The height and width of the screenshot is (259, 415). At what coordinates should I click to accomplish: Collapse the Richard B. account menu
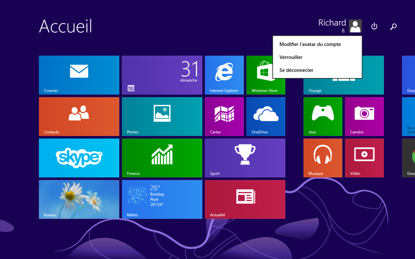tap(340, 26)
